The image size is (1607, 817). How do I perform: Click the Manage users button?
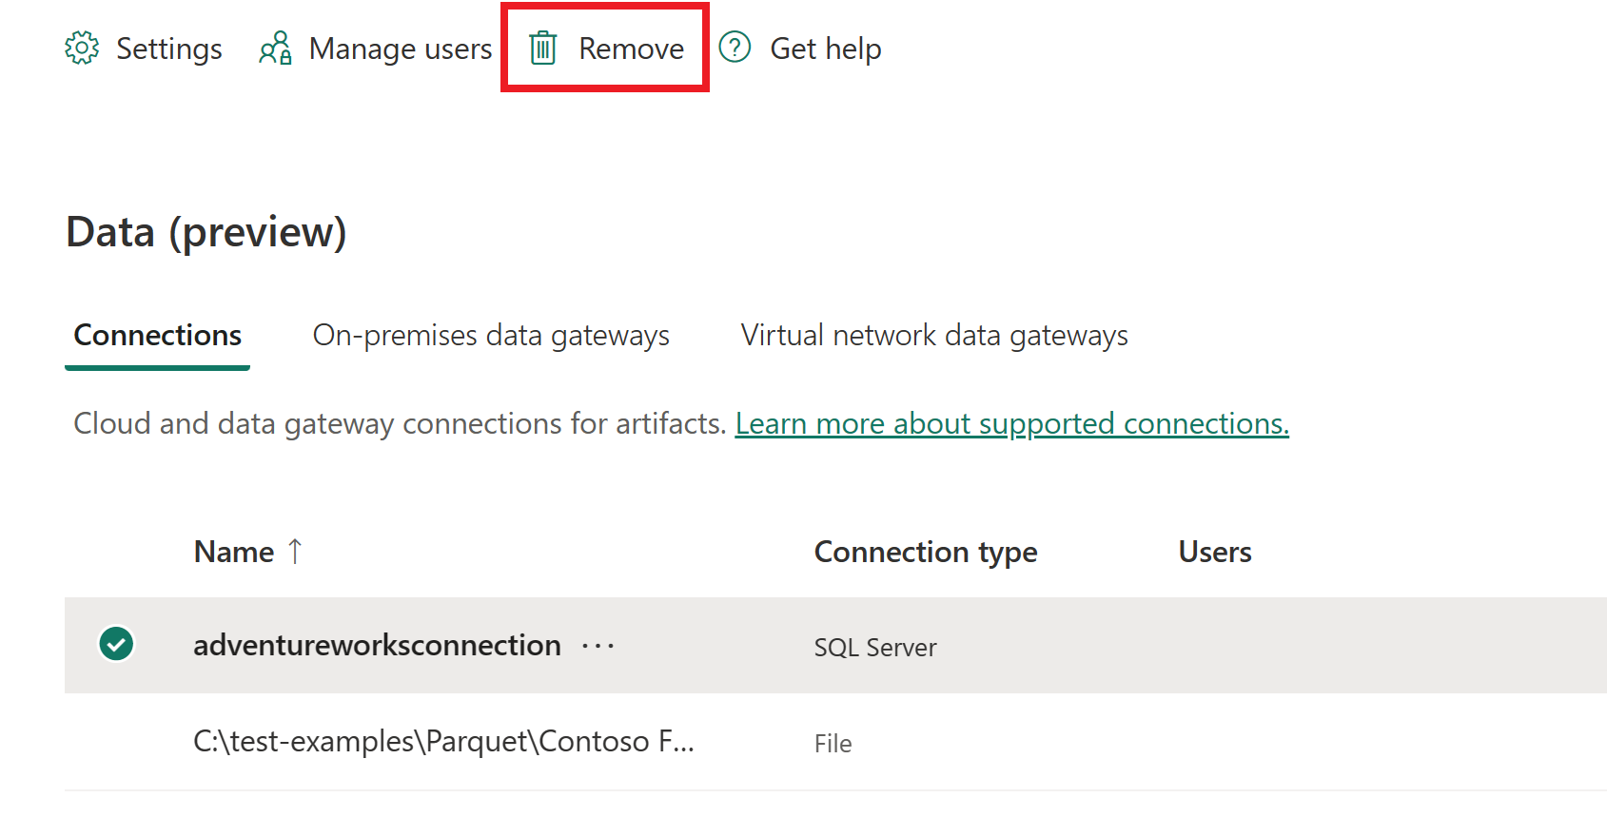(x=400, y=49)
